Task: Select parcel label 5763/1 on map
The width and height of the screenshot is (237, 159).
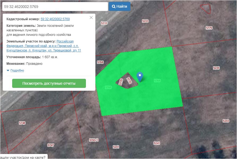Action: click(x=94, y=140)
